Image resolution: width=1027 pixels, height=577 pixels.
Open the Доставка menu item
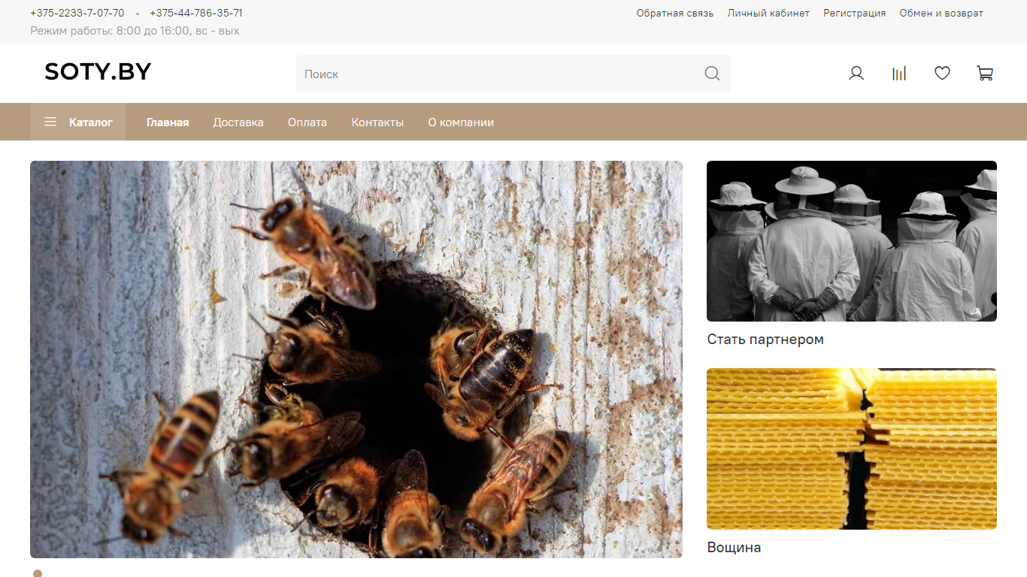click(x=238, y=122)
